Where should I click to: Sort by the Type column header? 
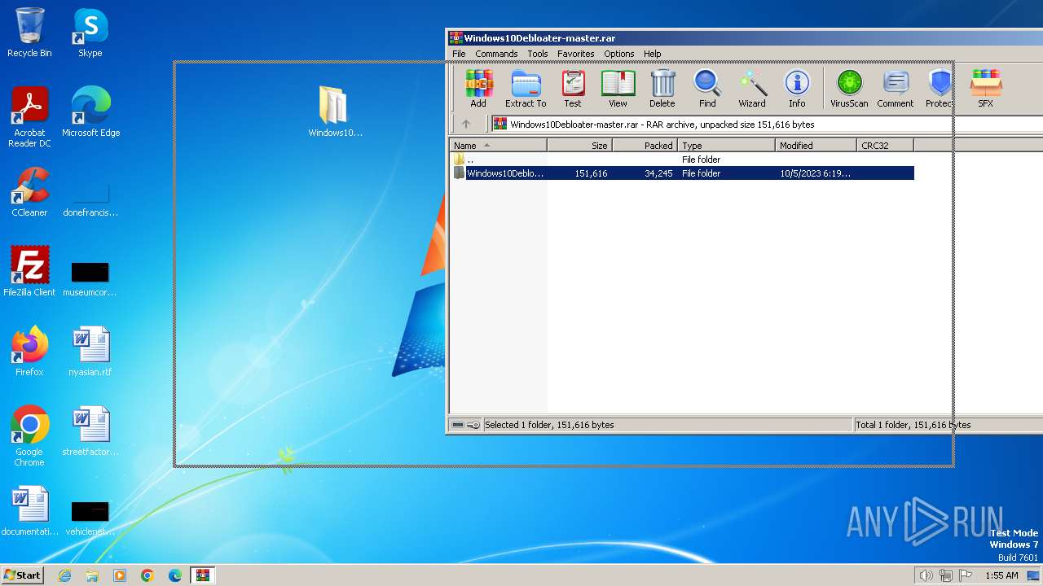727,146
